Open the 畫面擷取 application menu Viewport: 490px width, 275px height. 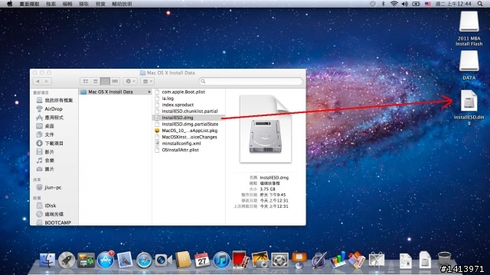coord(29,4)
